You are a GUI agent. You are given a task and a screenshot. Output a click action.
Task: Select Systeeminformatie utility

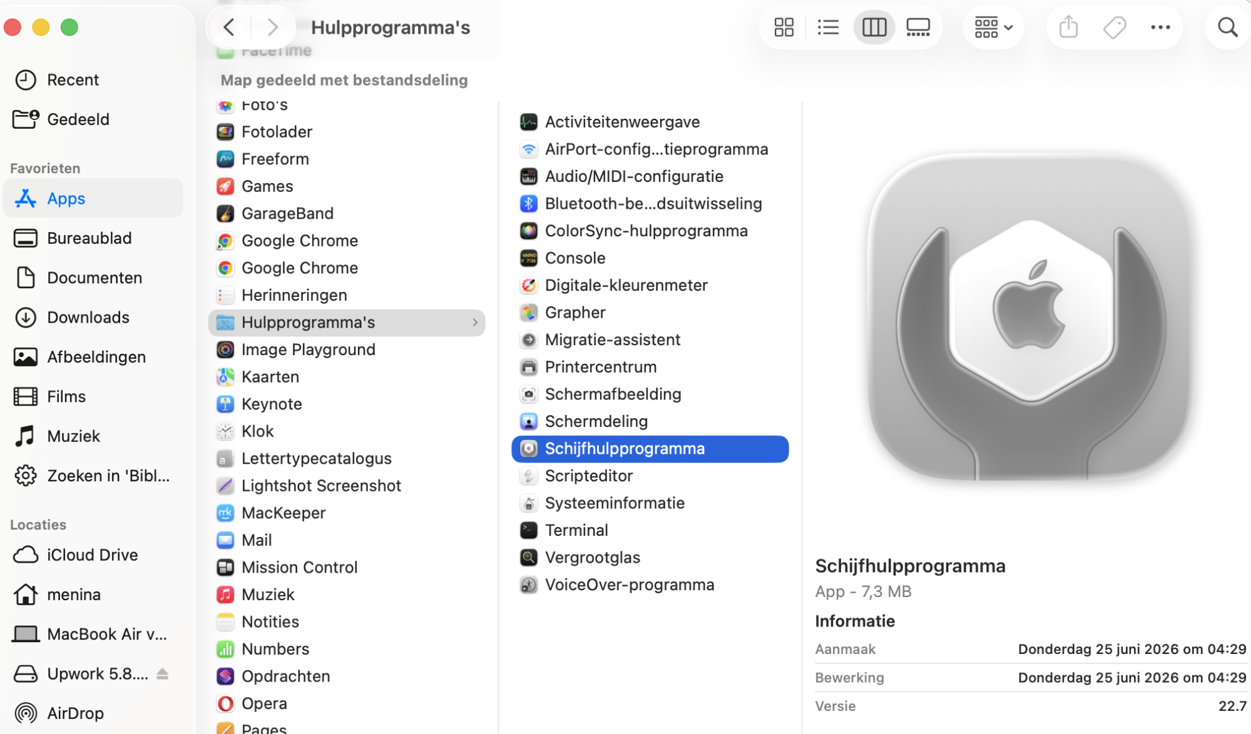(650, 503)
